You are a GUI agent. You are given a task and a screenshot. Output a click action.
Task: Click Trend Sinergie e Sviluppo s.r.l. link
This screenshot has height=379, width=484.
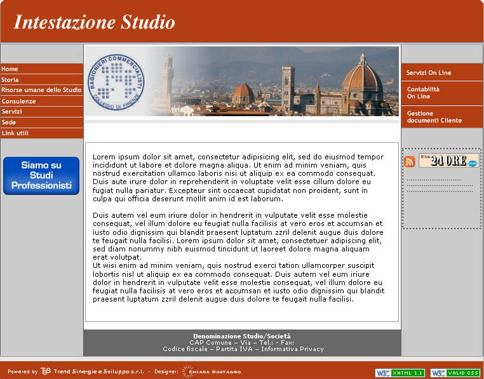(99, 371)
